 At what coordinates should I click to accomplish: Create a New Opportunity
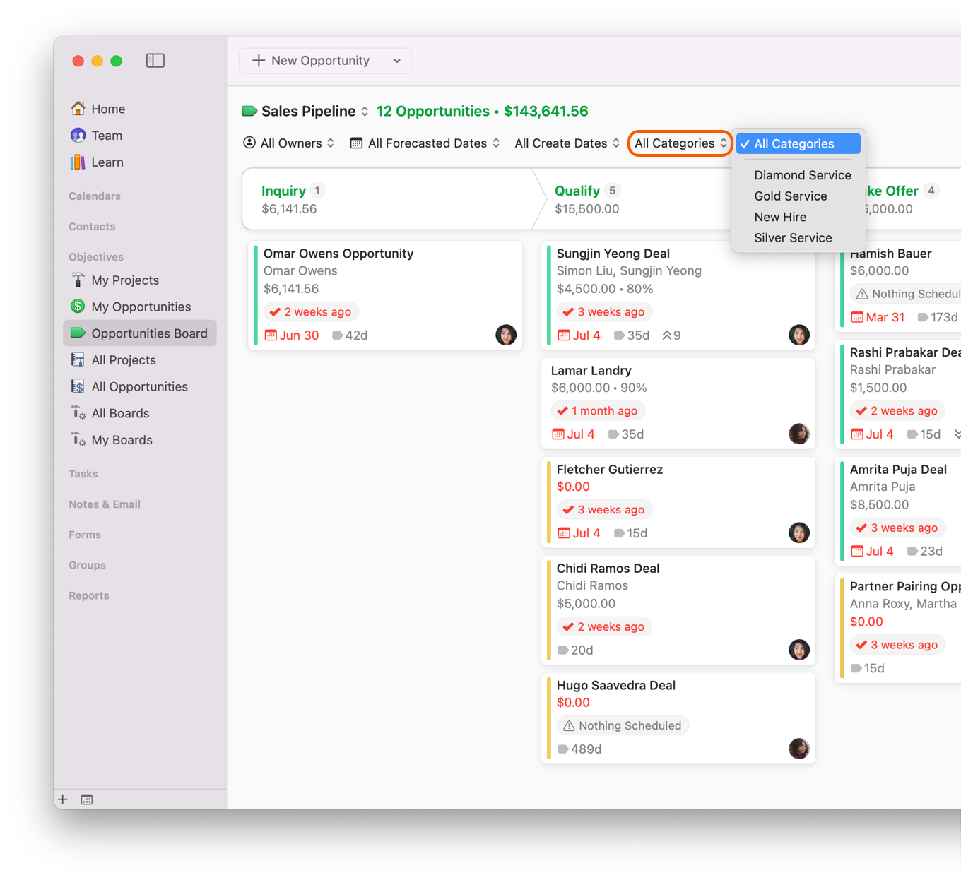click(x=311, y=61)
